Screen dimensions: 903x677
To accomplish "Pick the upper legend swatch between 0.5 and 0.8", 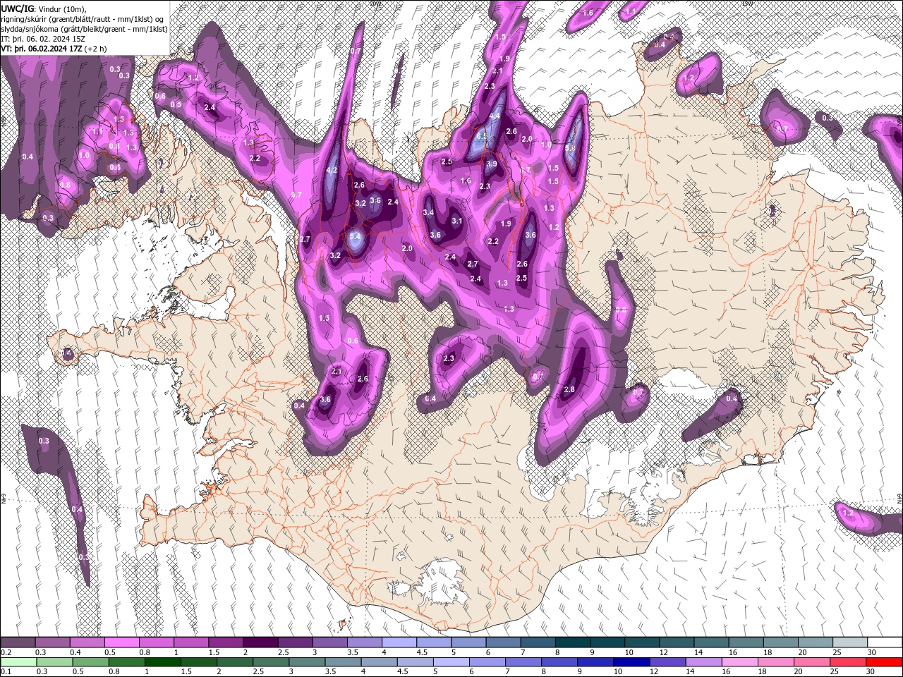I will 121,642.
